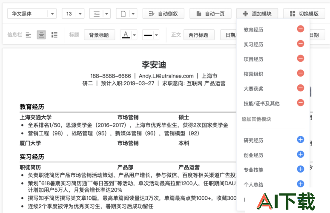Expand the page margin dropdown arrow
Screen dimensions: 330x213
pos(133,14)
